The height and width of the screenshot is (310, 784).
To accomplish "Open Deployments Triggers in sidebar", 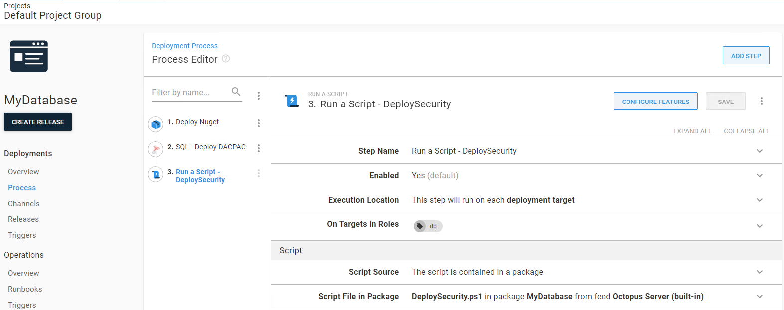I will [22, 235].
